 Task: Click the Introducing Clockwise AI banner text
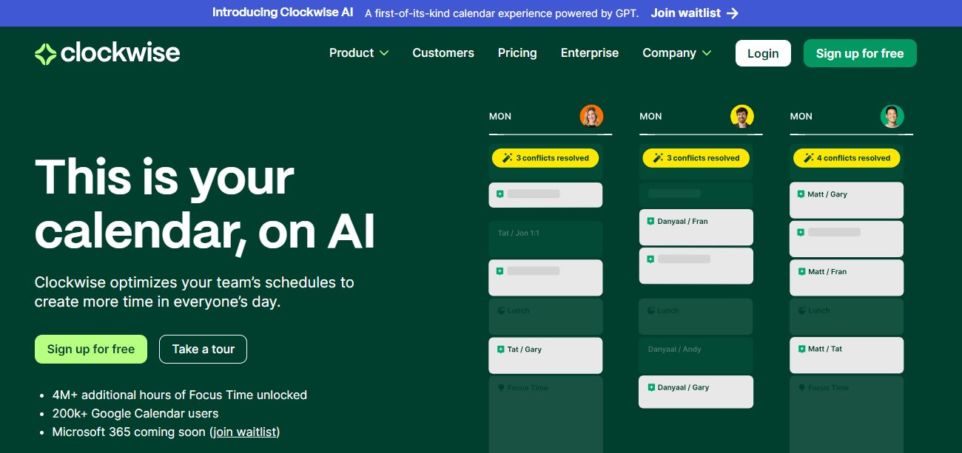[283, 13]
